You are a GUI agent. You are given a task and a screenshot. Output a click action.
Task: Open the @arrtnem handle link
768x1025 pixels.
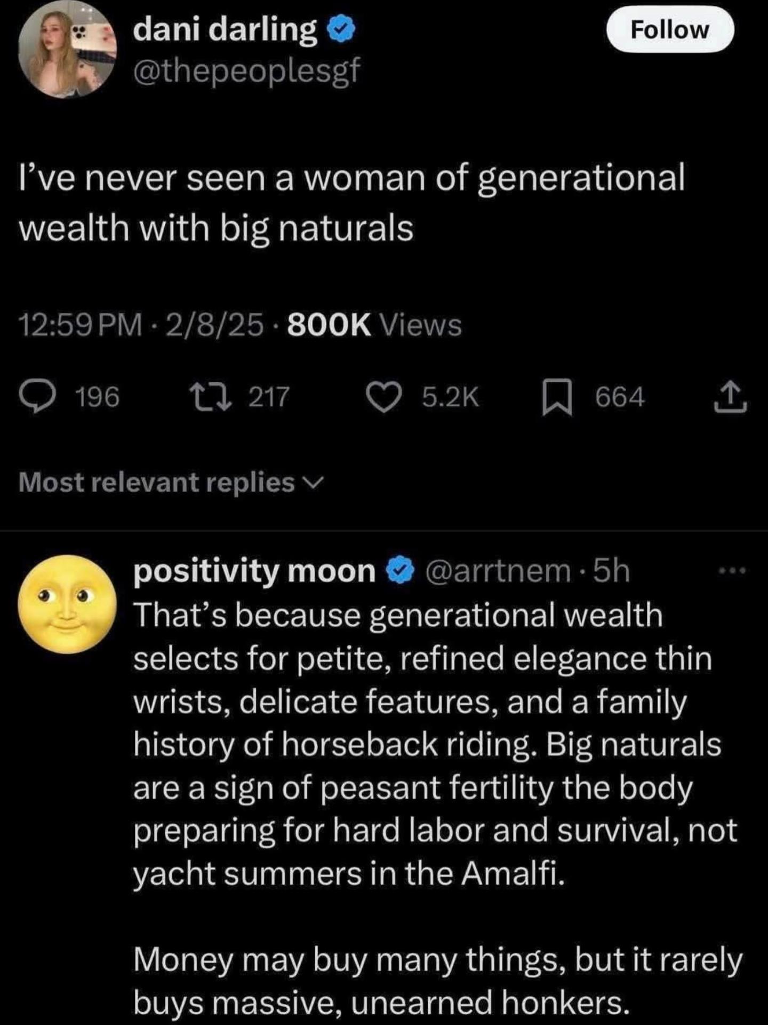pyautogui.click(x=498, y=571)
